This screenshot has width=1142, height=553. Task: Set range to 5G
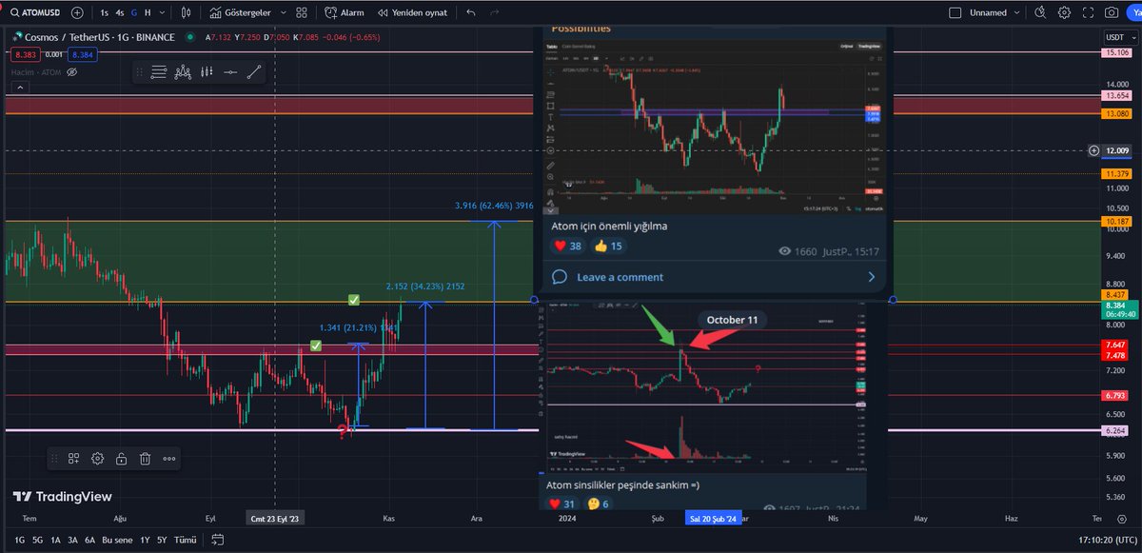click(37, 541)
